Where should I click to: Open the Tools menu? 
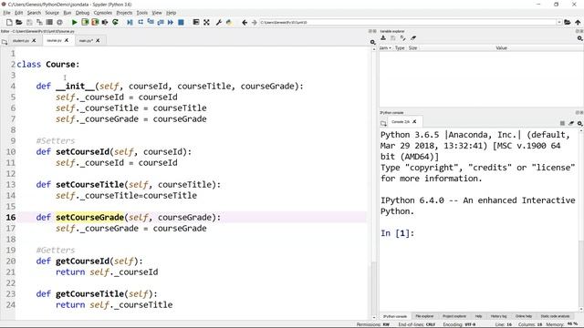(x=142, y=13)
